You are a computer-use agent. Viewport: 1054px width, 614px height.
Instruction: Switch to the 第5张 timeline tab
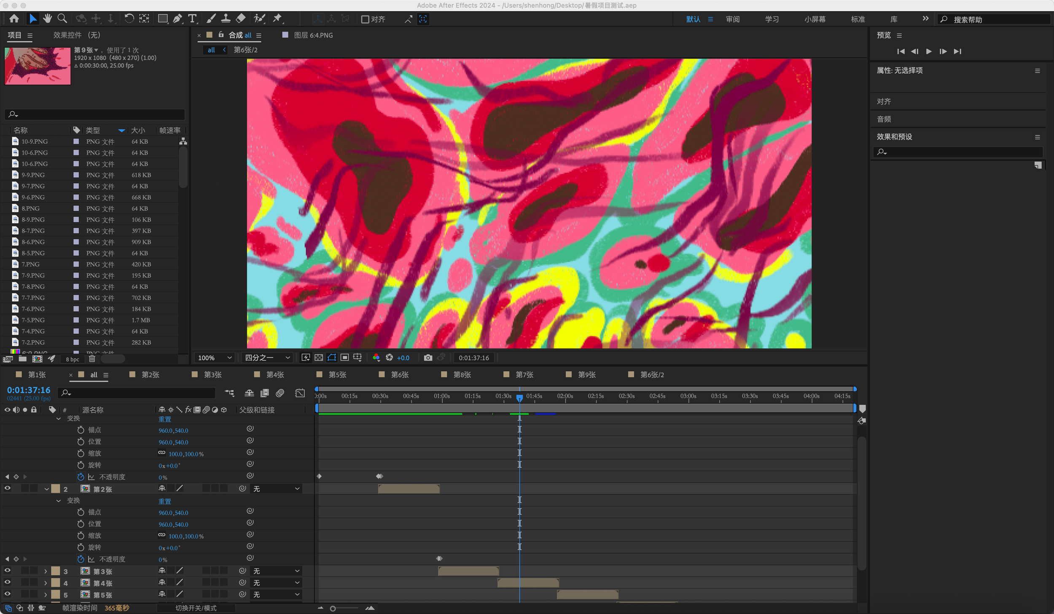coord(337,374)
